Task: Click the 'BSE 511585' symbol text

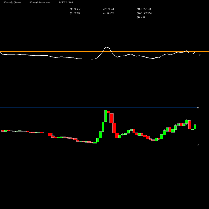Action: point(66,3)
